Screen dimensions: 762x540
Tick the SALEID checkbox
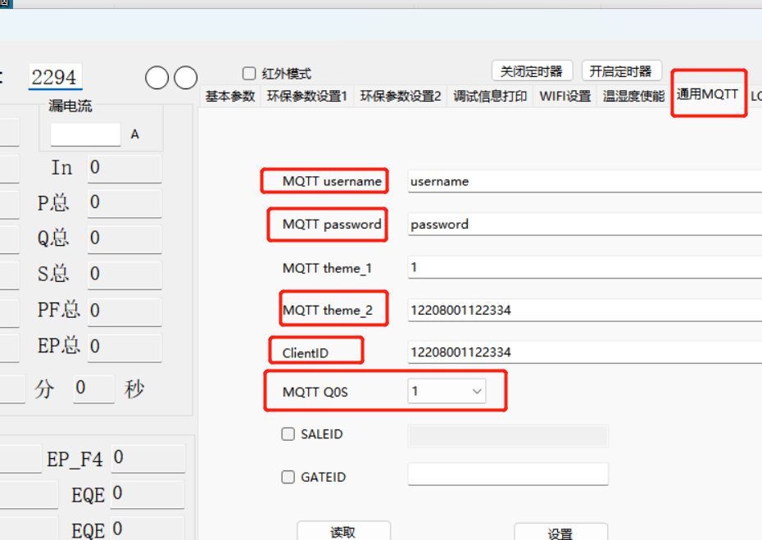(x=288, y=434)
